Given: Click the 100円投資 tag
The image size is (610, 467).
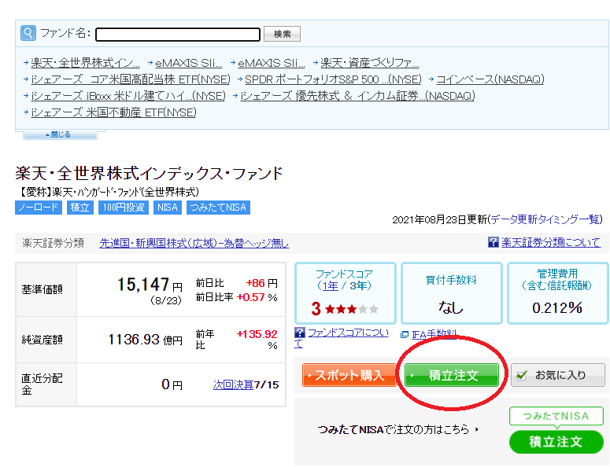Looking at the screenshot, I should tap(124, 208).
